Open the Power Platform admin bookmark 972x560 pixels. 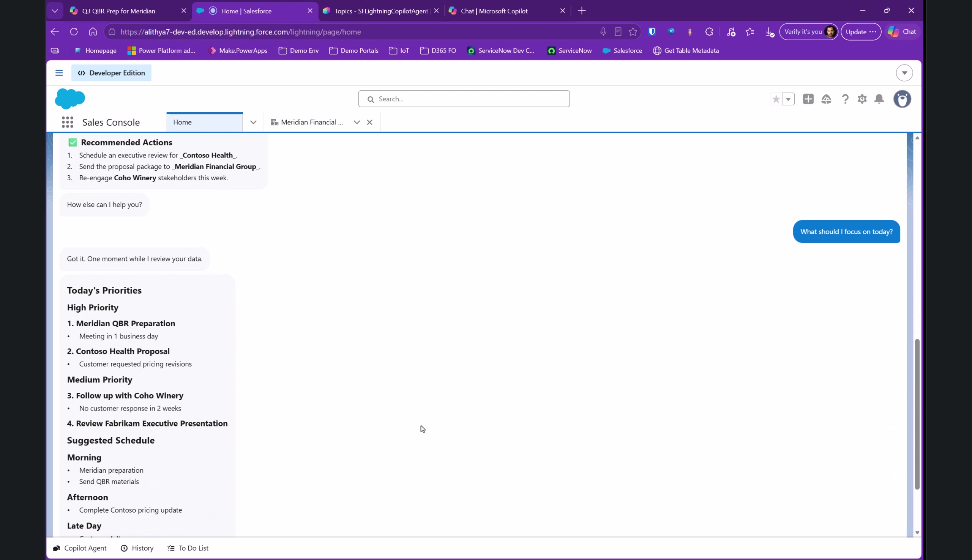161,51
